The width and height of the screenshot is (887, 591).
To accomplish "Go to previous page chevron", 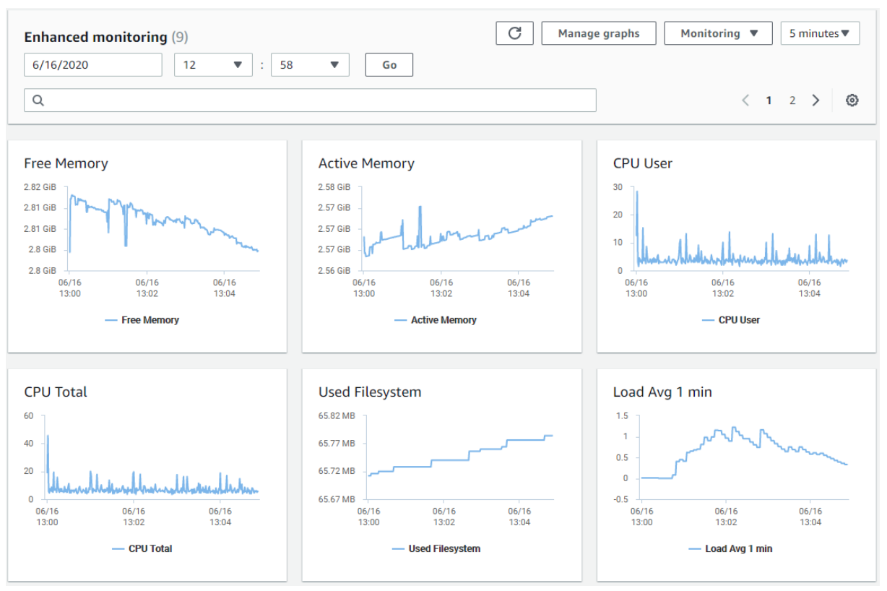I will [745, 100].
